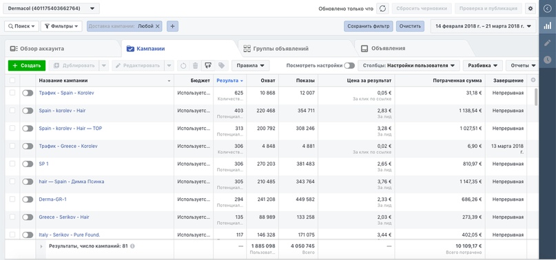Click the trash delete icon
Image resolution: width=556 pixels, height=260 pixels.
coord(195,65)
